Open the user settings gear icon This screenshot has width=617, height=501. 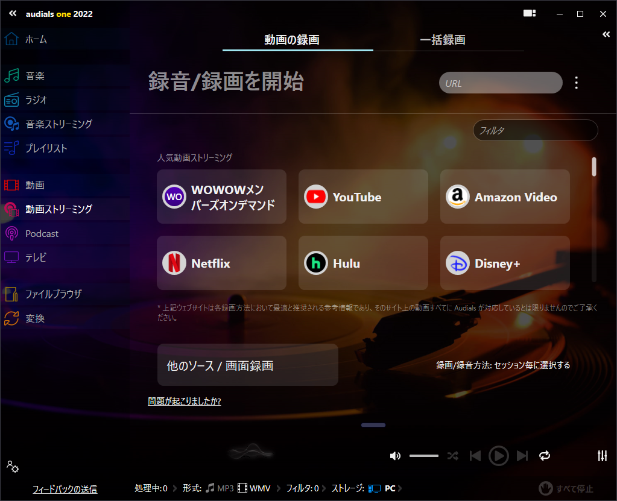[x=13, y=467]
